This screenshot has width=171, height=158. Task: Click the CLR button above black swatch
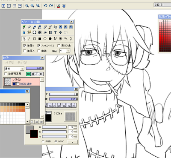(x=49, y=112)
